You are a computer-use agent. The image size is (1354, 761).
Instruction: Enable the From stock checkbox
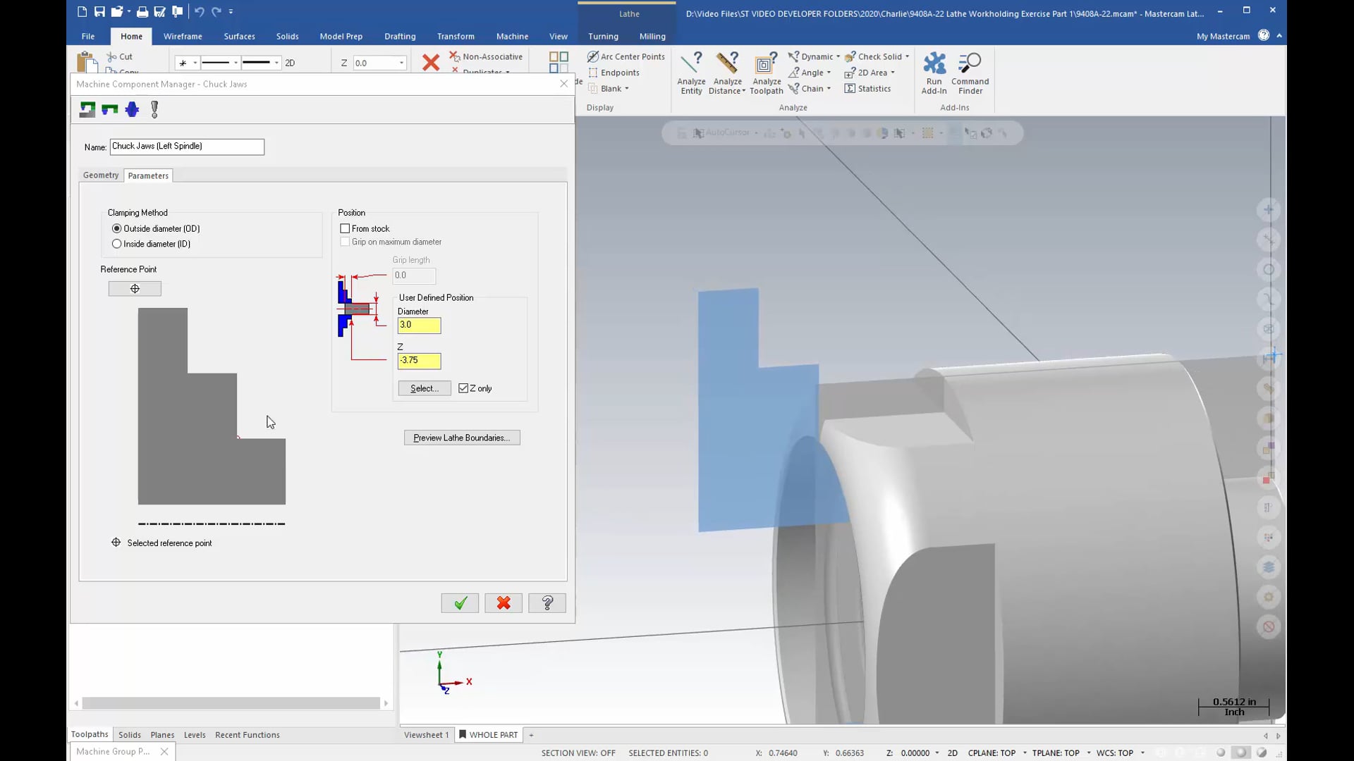coord(345,229)
